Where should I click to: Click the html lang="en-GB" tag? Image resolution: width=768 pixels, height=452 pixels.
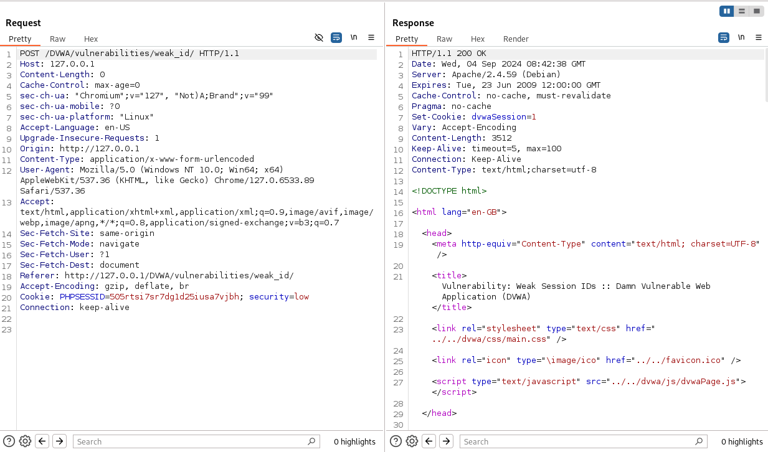coord(459,213)
